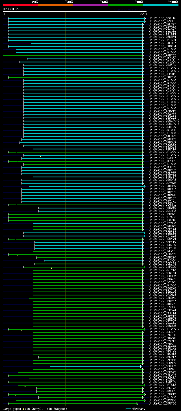The height and width of the screenshot is (411, 181).
Task: Select the UniRef100_Q20716 label
Action: (162, 220)
